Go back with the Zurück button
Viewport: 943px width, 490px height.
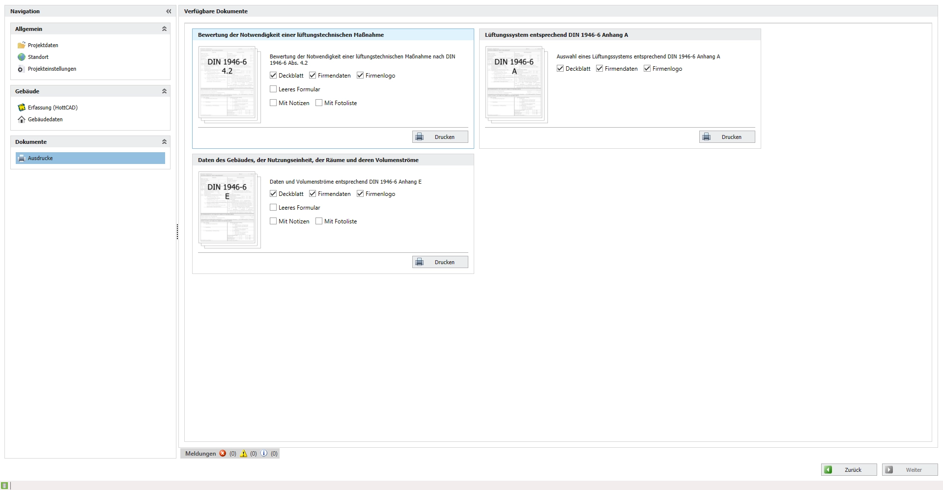849,470
